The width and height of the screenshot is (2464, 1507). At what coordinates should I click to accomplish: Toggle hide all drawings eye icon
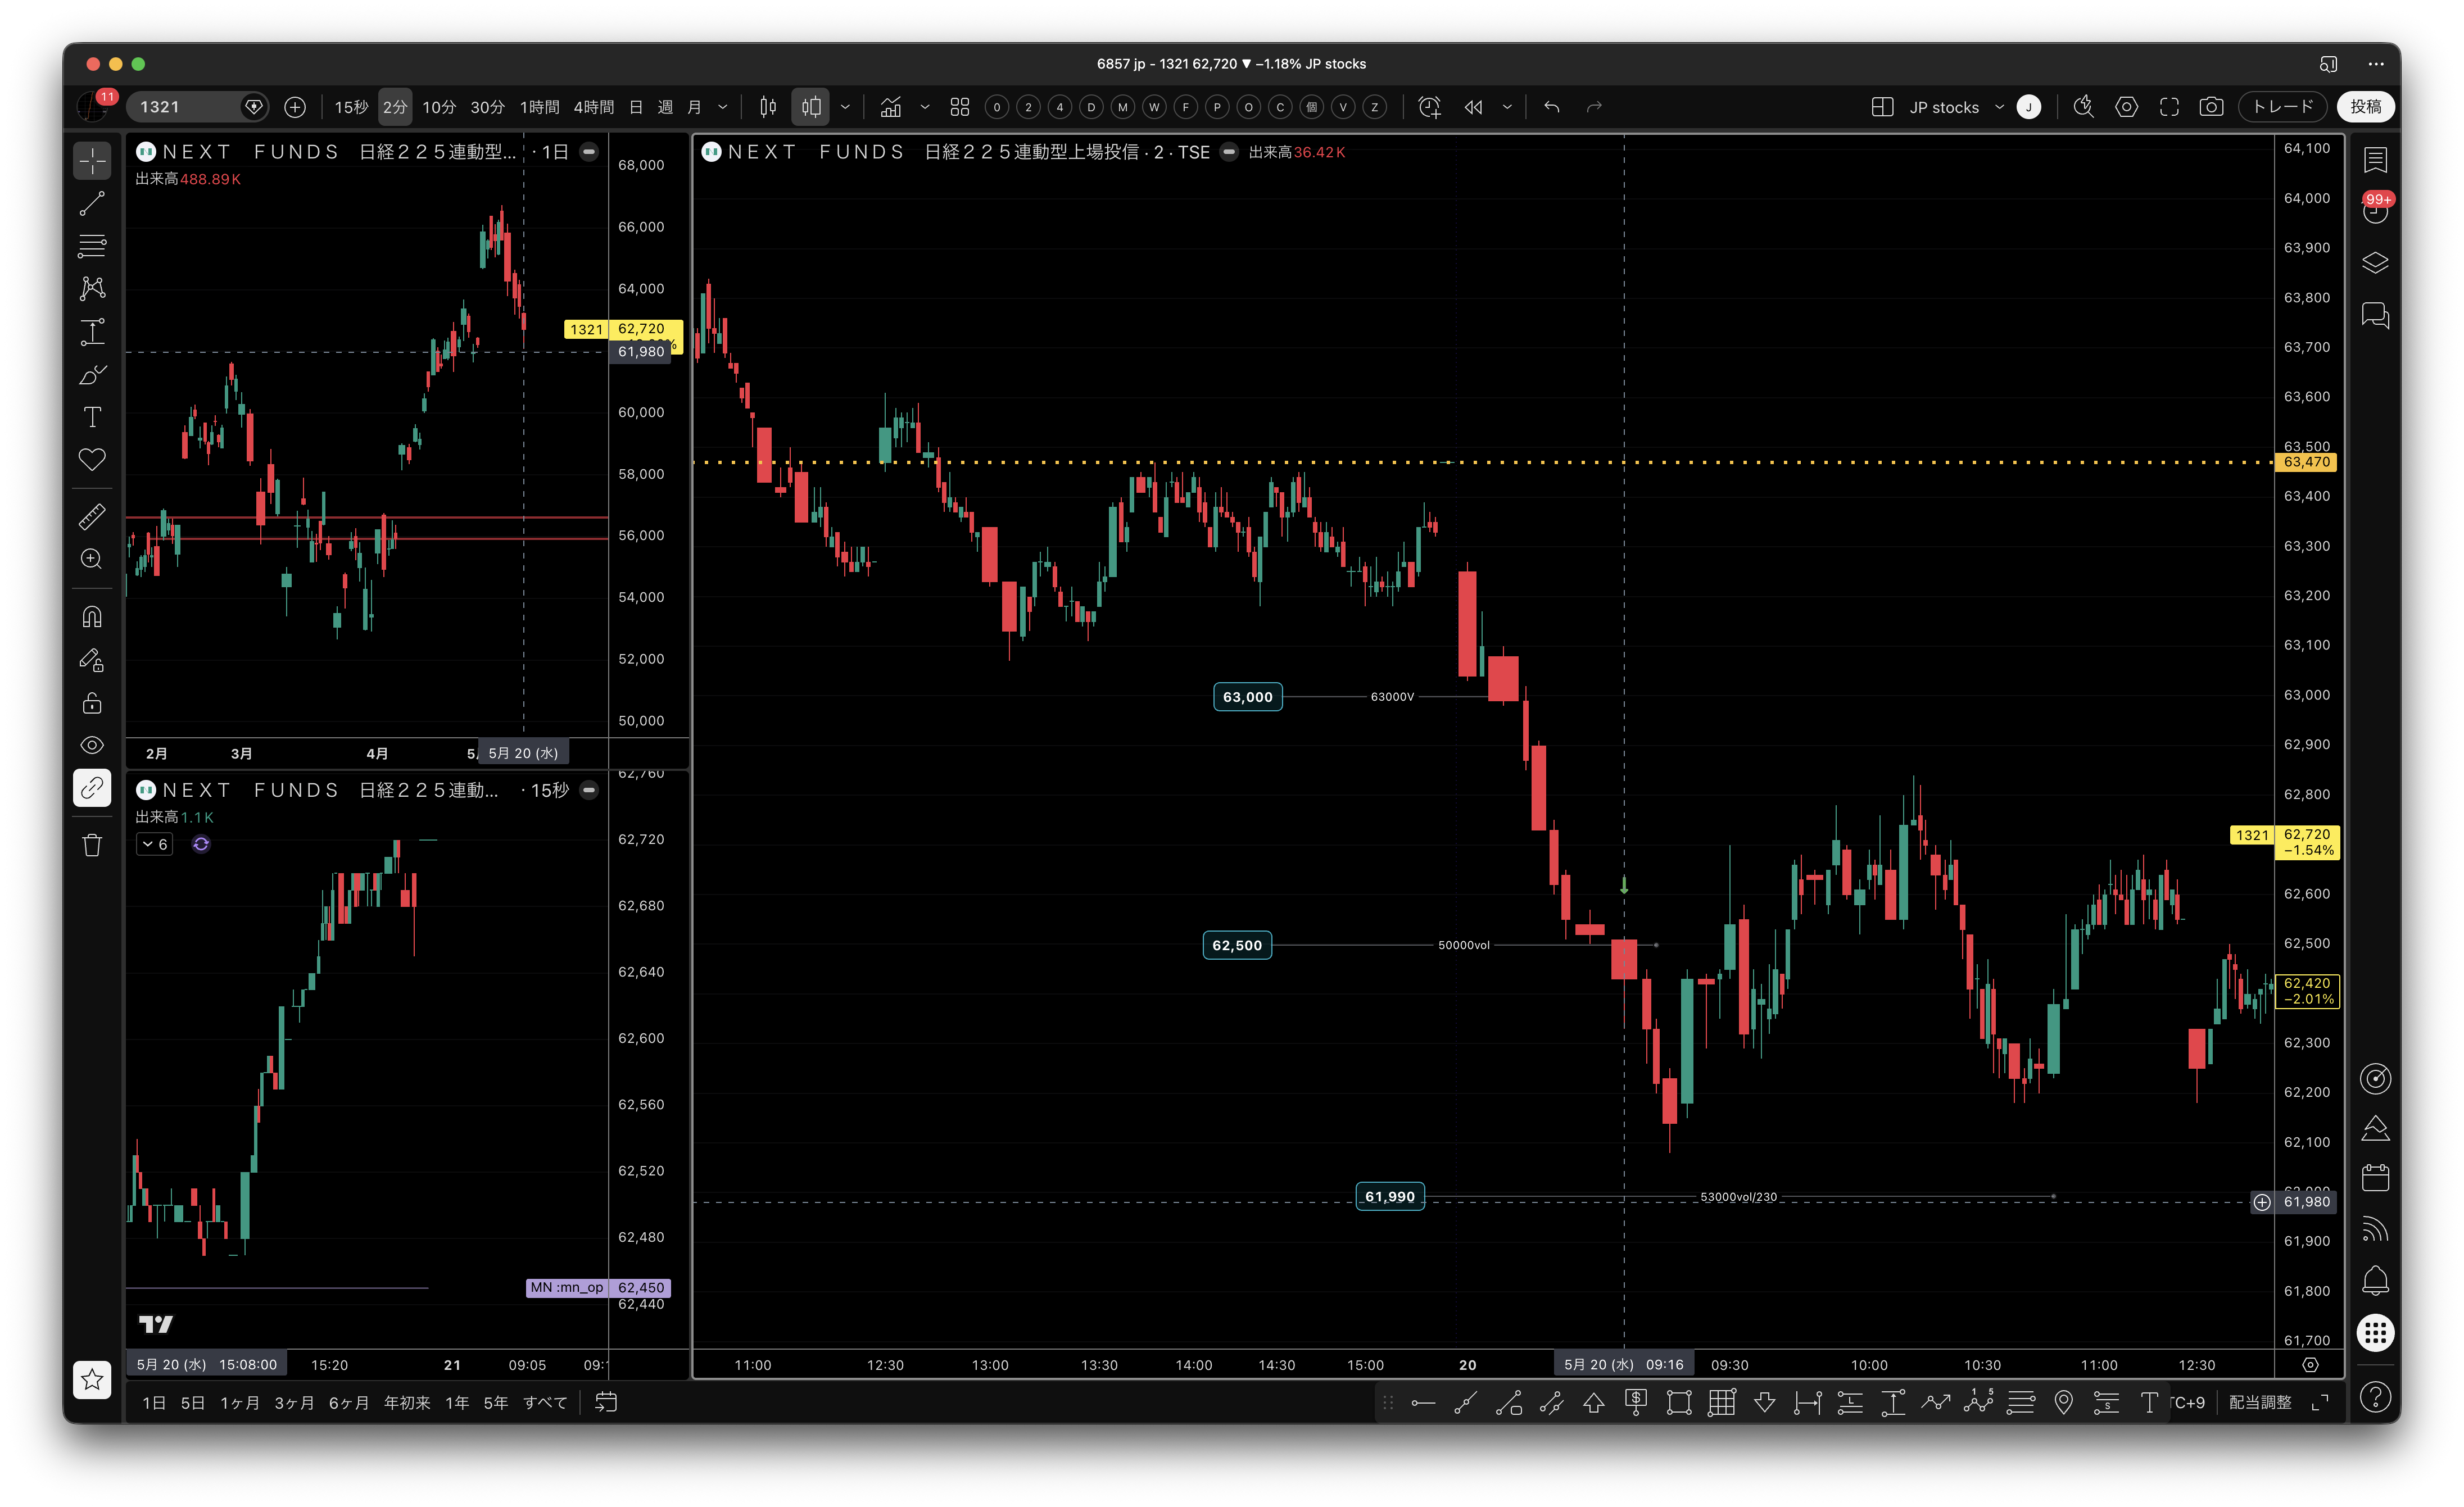point(92,746)
